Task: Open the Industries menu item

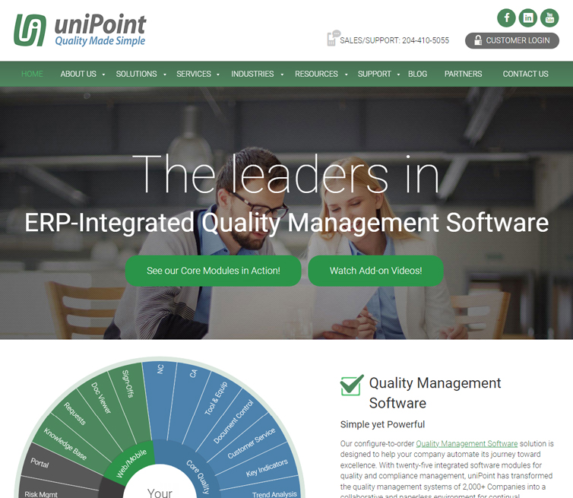Action: pyautogui.click(x=252, y=74)
